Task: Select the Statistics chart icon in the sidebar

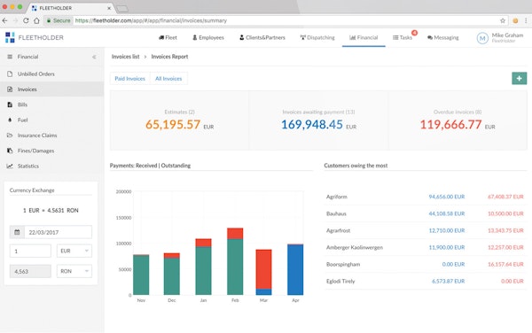Action: click(x=10, y=166)
